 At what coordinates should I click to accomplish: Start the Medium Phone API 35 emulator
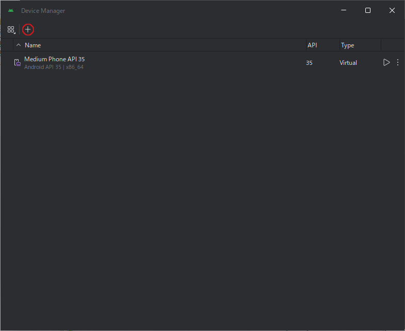tap(386, 63)
